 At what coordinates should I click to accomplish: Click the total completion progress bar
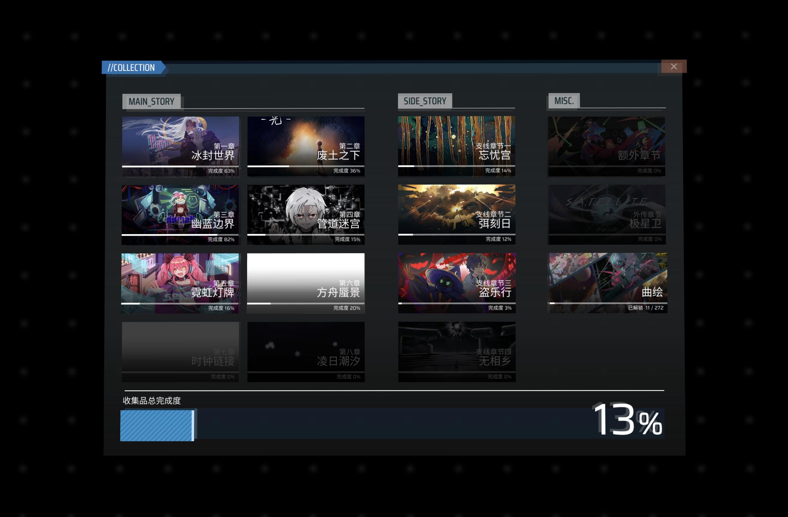click(392, 425)
